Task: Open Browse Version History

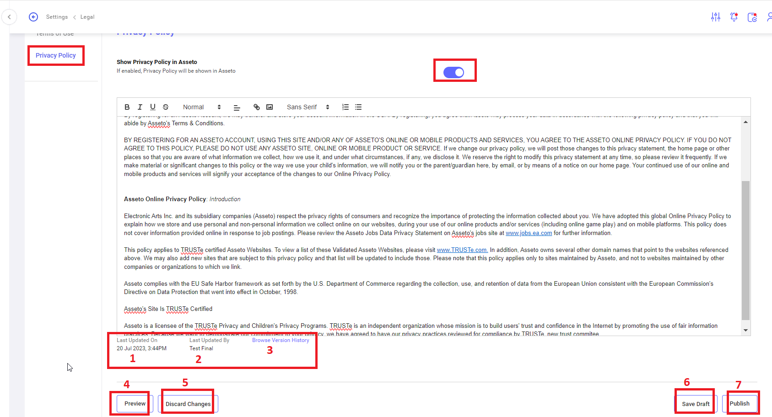Action: click(x=281, y=340)
